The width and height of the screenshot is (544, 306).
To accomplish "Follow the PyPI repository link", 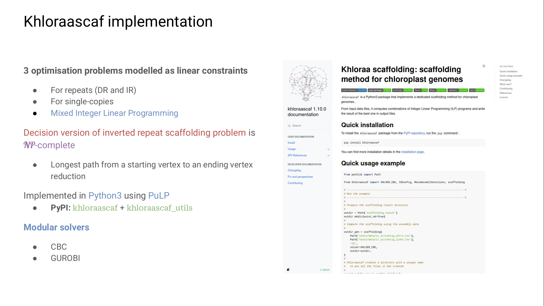I will tap(414, 133).
